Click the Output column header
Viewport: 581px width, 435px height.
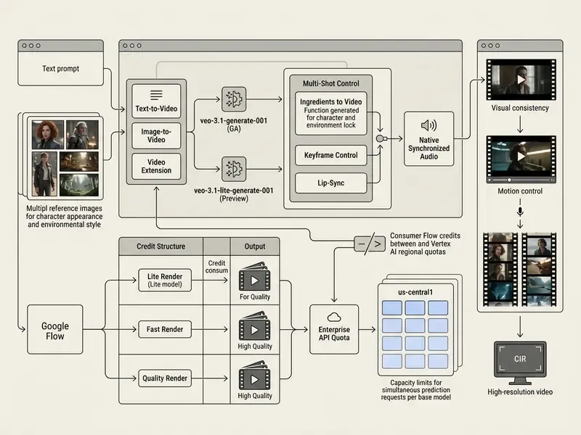[x=255, y=246]
